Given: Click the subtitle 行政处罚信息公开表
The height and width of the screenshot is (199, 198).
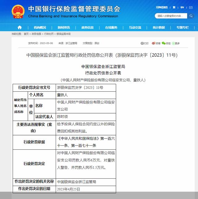Looking at the screenshot, I should click(103, 73).
